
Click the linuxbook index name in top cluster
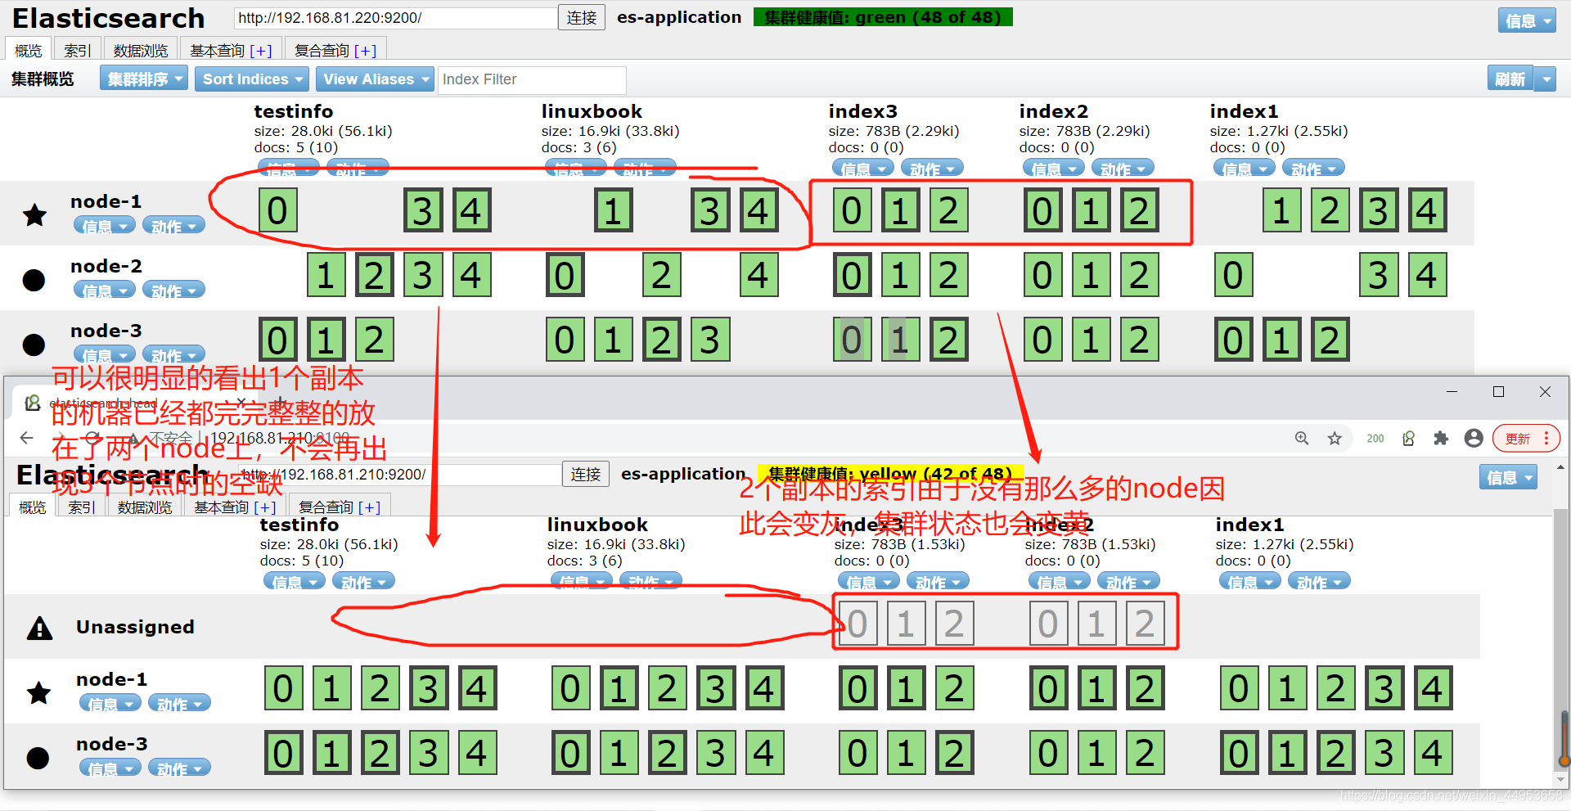[x=592, y=111]
